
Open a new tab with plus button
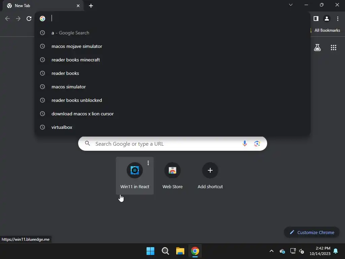pos(91,6)
